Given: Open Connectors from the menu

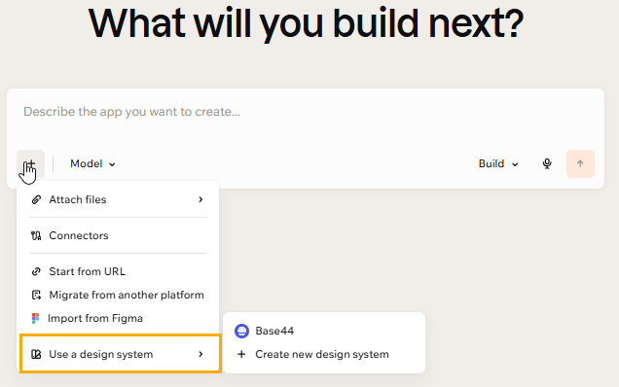Looking at the screenshot, I should 118,235.
